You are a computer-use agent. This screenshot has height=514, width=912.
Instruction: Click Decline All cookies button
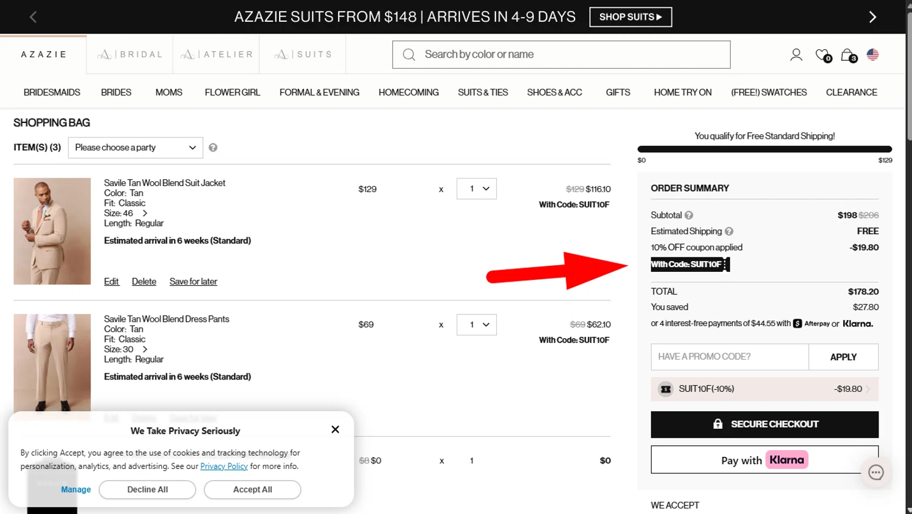147,490
